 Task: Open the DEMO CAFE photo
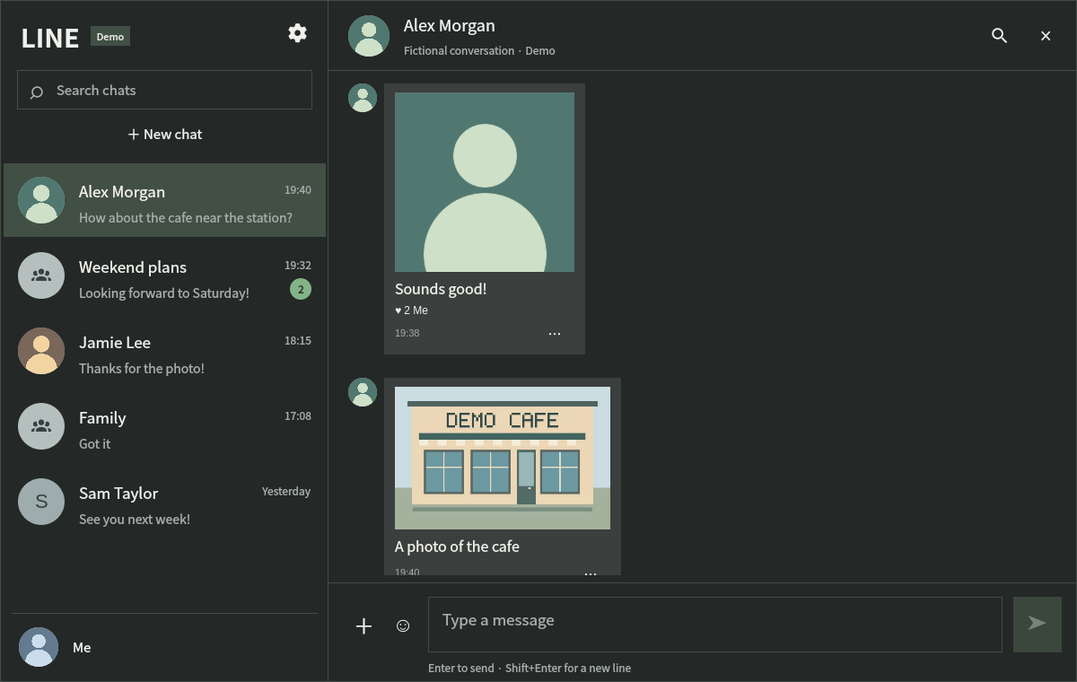pos(503,458)
